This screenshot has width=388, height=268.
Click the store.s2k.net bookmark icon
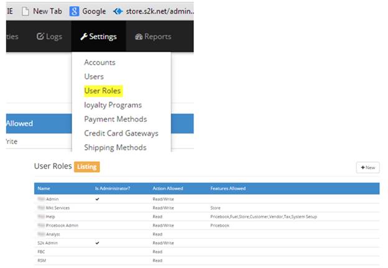tap(119, 11)
